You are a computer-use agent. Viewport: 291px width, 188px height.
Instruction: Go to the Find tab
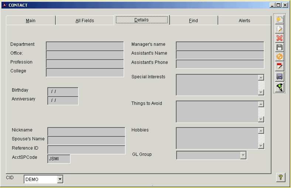[193, 21]
